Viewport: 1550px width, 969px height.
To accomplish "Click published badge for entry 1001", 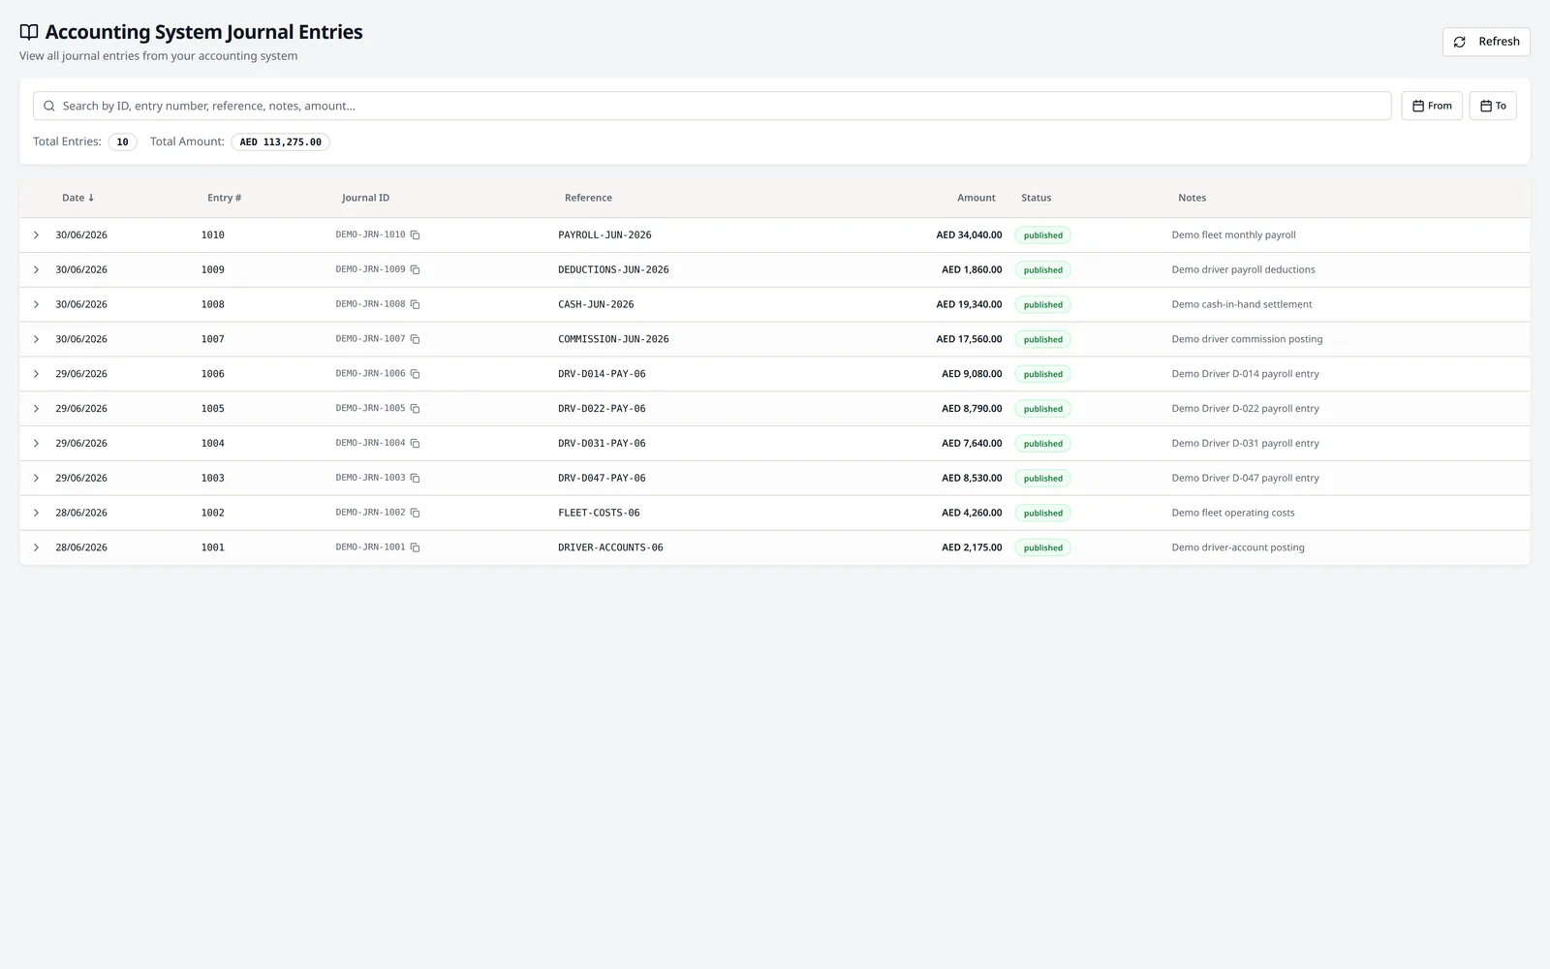I will tap(1043, 548).
